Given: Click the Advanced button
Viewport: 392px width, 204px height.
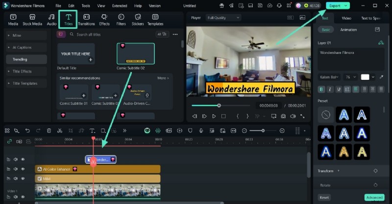Looking at the screenshot, I should tap(373, 198).
